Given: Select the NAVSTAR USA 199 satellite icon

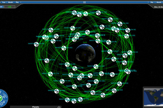Looking at the screenshot, I should coord(126,36).
